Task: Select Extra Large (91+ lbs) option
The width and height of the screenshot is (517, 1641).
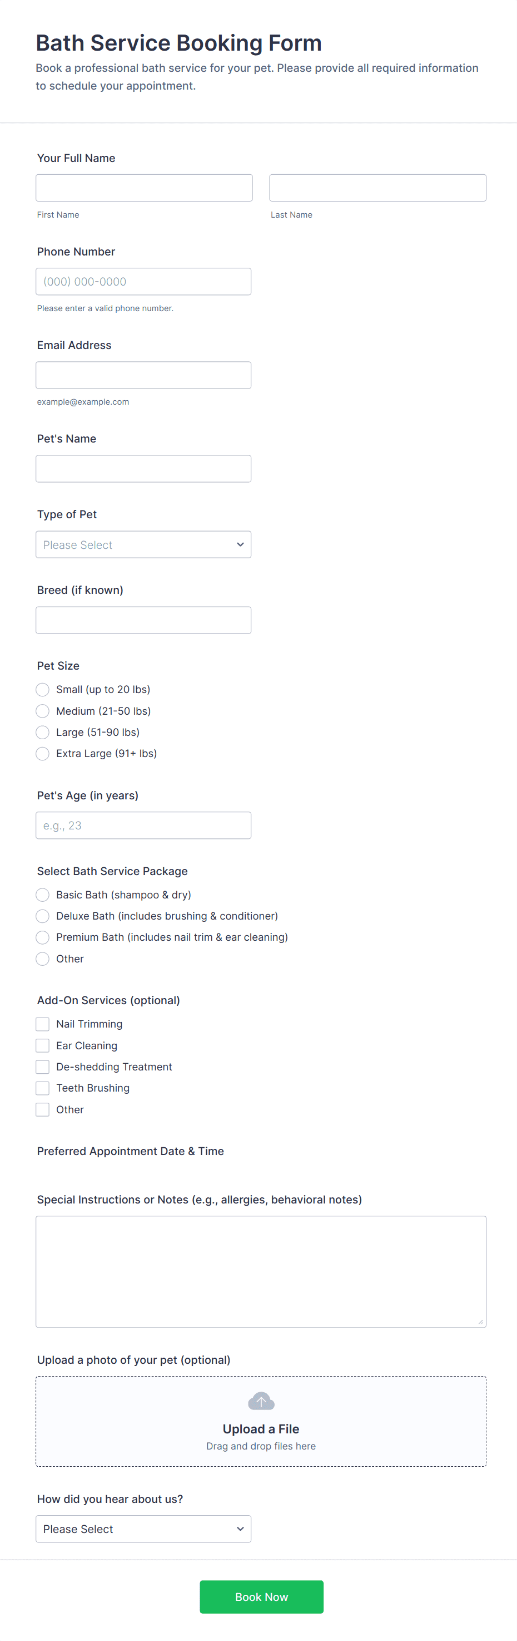Action: (x=43, y=754)
